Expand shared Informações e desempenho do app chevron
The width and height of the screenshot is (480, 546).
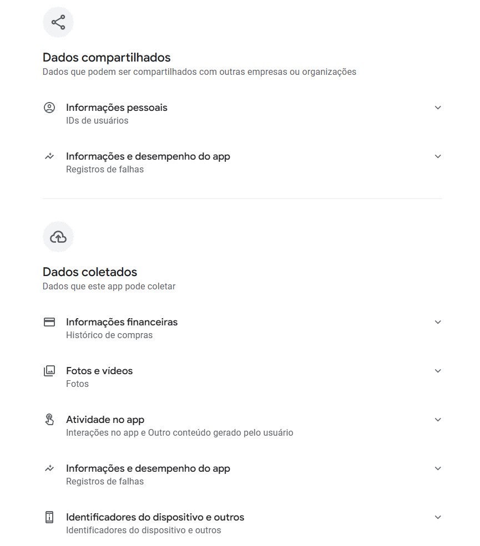coord(438,156)
